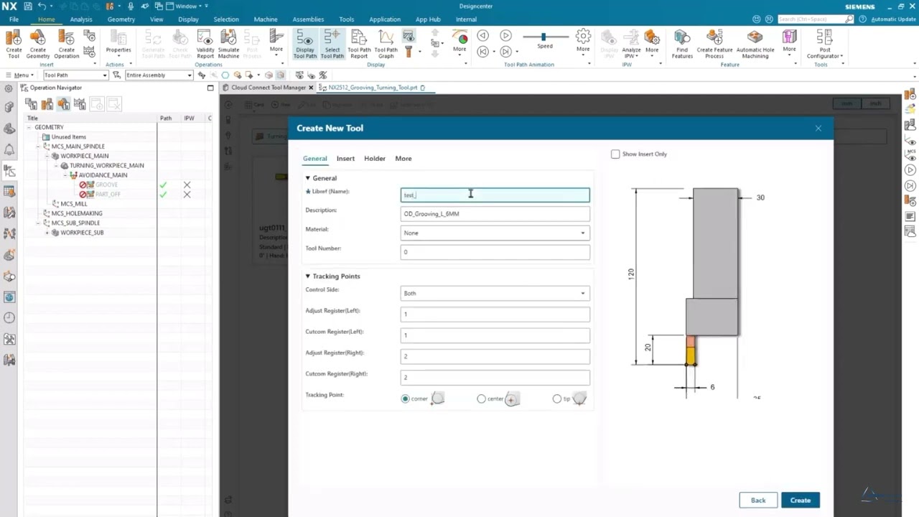Select the GROOVE operation in navigator
The image size is (919, 517).
tap(106, 185)
